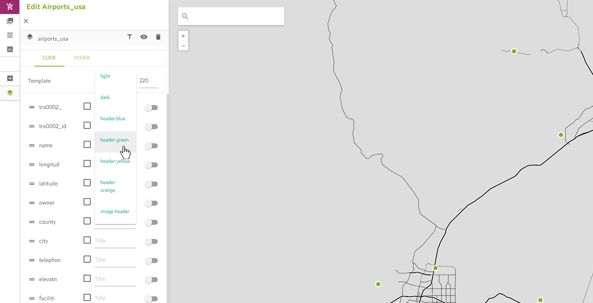Grab the drag handle for city row

click(32, 241)
